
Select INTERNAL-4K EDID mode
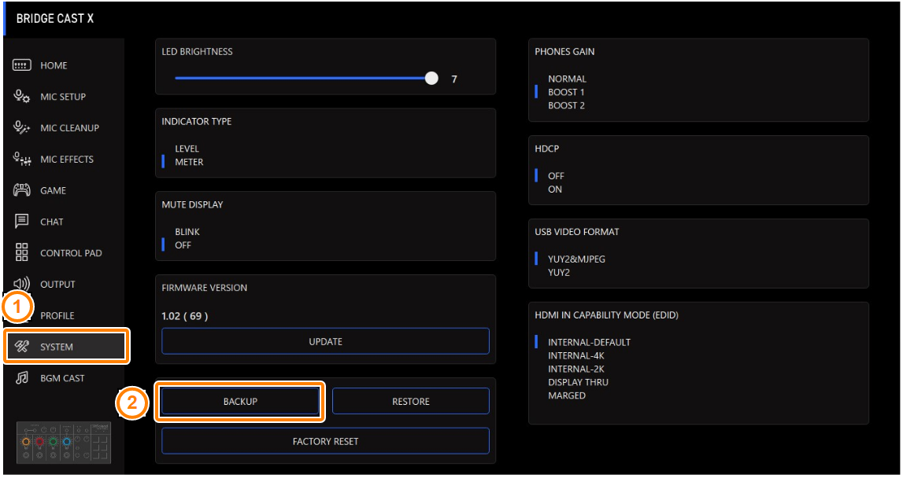tap(576, 355)
